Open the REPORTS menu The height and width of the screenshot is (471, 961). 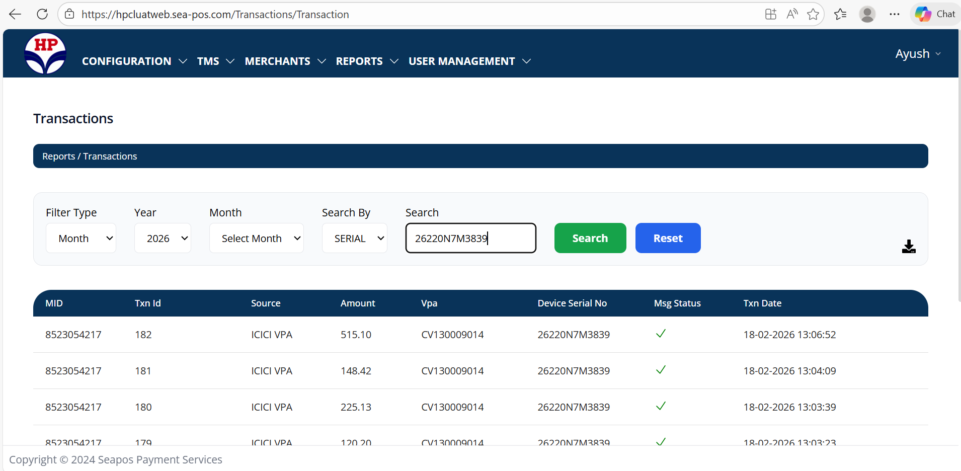pos(367,61)
